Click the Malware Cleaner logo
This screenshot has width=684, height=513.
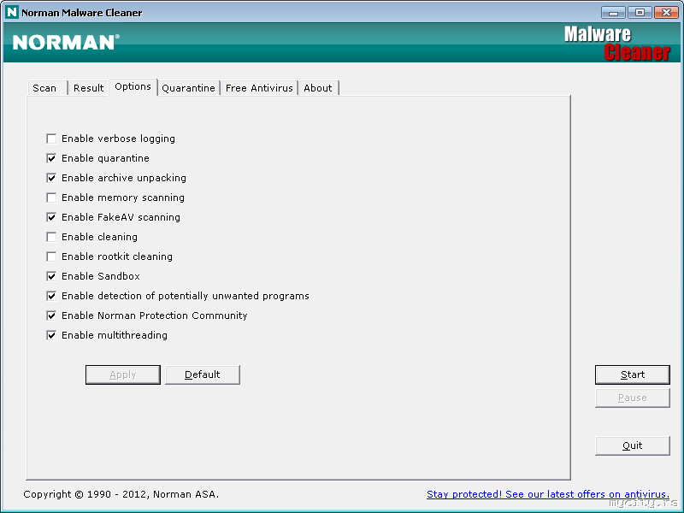(616, 44)
